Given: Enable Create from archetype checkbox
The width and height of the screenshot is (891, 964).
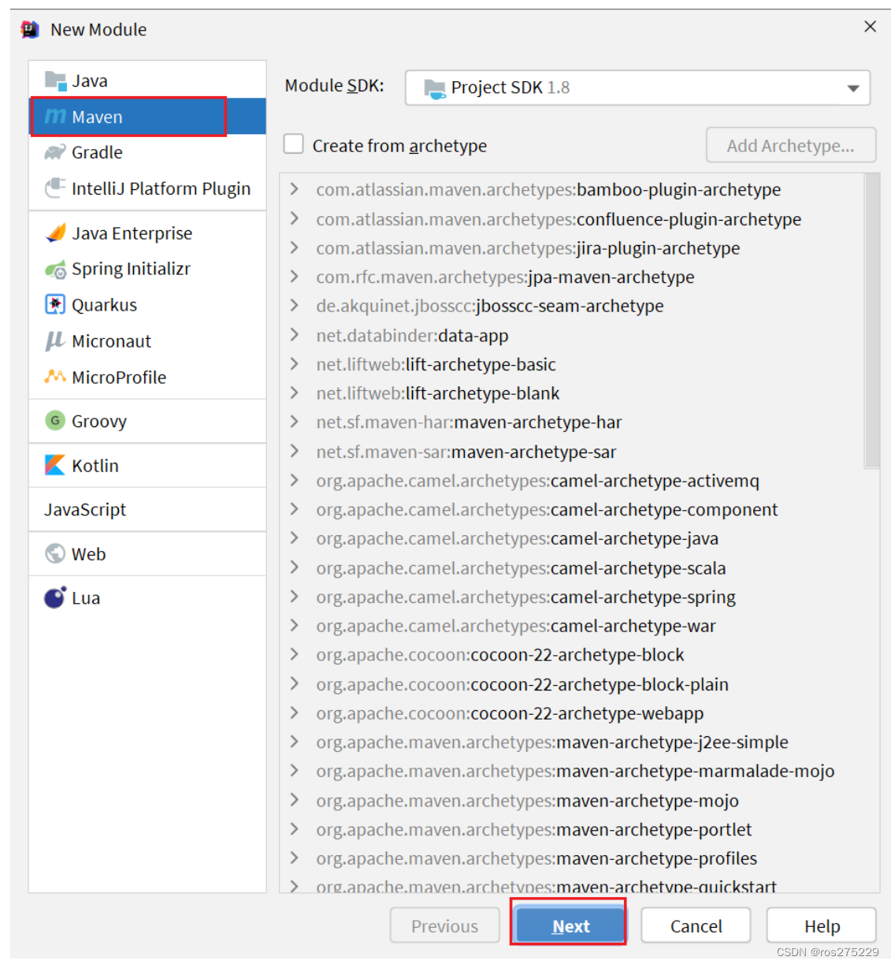Looking at the screenshot, I should pos(294,144).
